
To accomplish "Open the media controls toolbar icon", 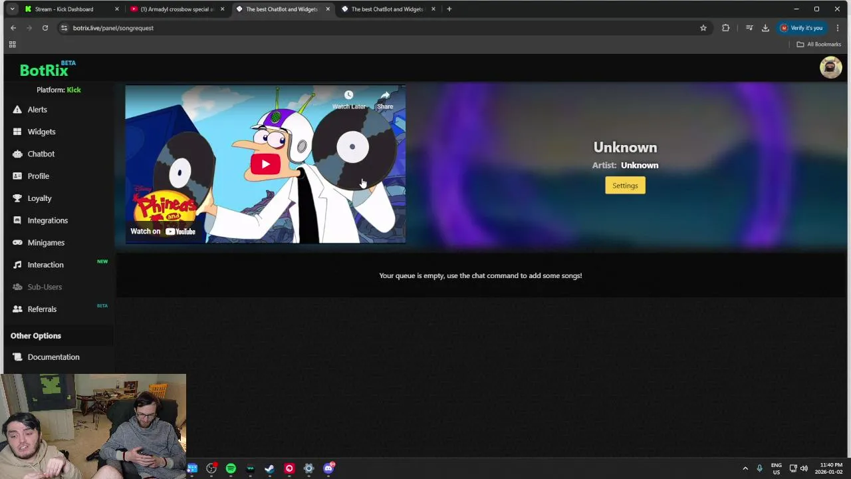I will coord(749,28).
